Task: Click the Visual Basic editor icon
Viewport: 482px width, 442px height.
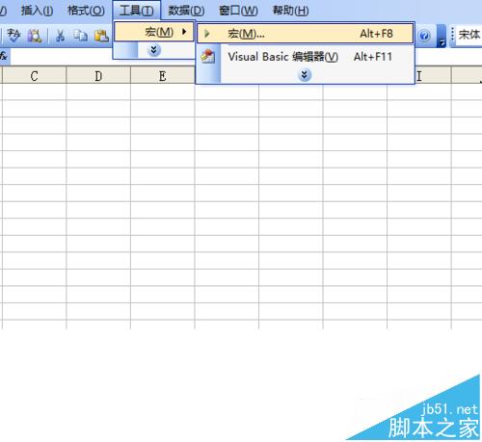Action: (208, 57)
